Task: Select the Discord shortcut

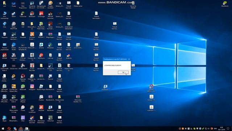Action: [50, 77]
